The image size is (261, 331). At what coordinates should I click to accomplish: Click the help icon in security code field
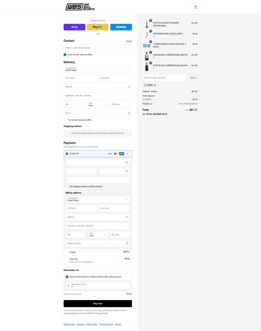click(x=126, y=171)
